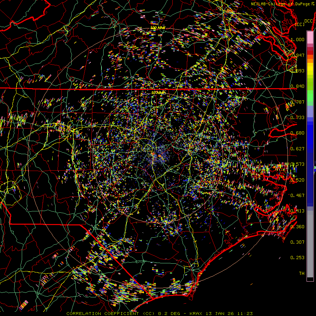Click the 0.680 legend value
The image size is (316, 316).
pyautogui.click(x=297, y=133)
